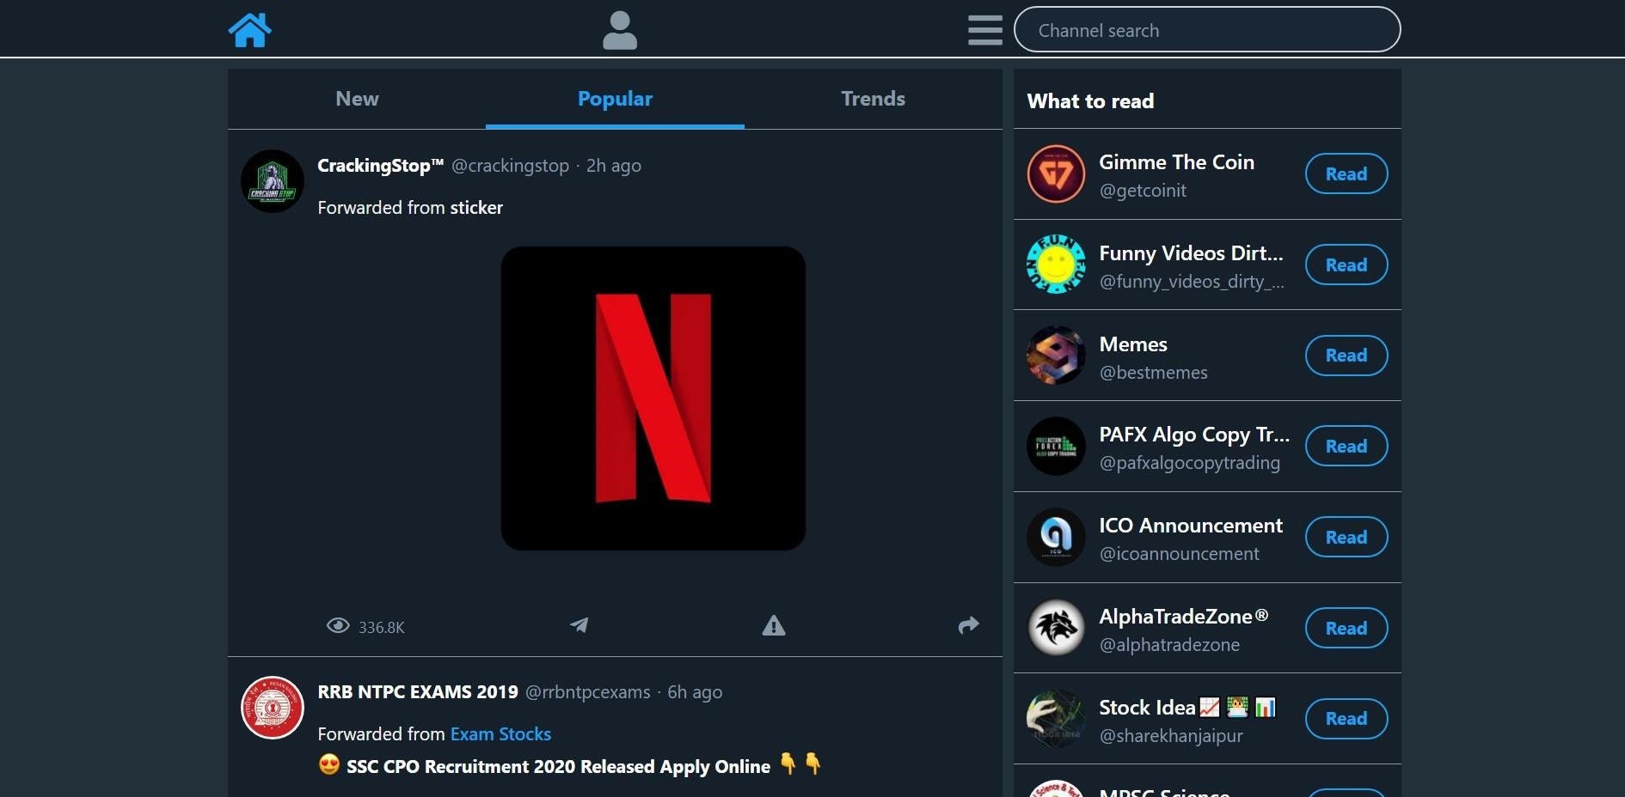Read the Stock Idea channel
The height and width of the screenshot is (797, 1625).
click(1346, 719)
